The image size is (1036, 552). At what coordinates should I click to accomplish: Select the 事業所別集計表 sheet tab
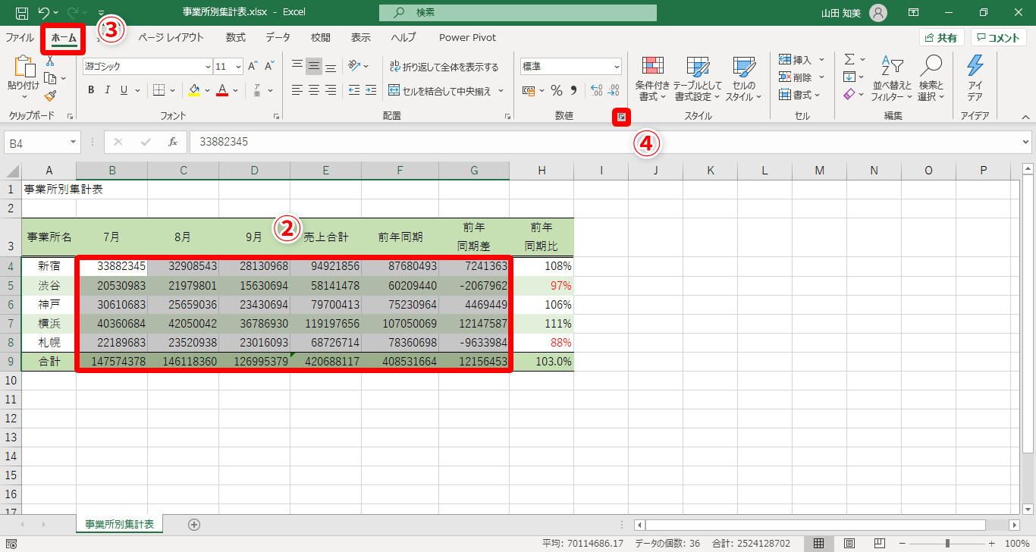pos(120,524)
